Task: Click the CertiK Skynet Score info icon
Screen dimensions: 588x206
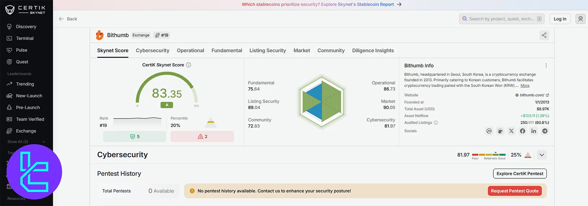Action: click(188, 65)
